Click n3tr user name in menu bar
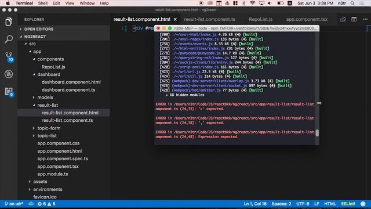 pyautogui.click(x=342, y=3)
